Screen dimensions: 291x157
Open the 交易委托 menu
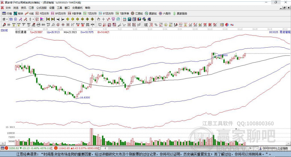[x=77, y=8]
